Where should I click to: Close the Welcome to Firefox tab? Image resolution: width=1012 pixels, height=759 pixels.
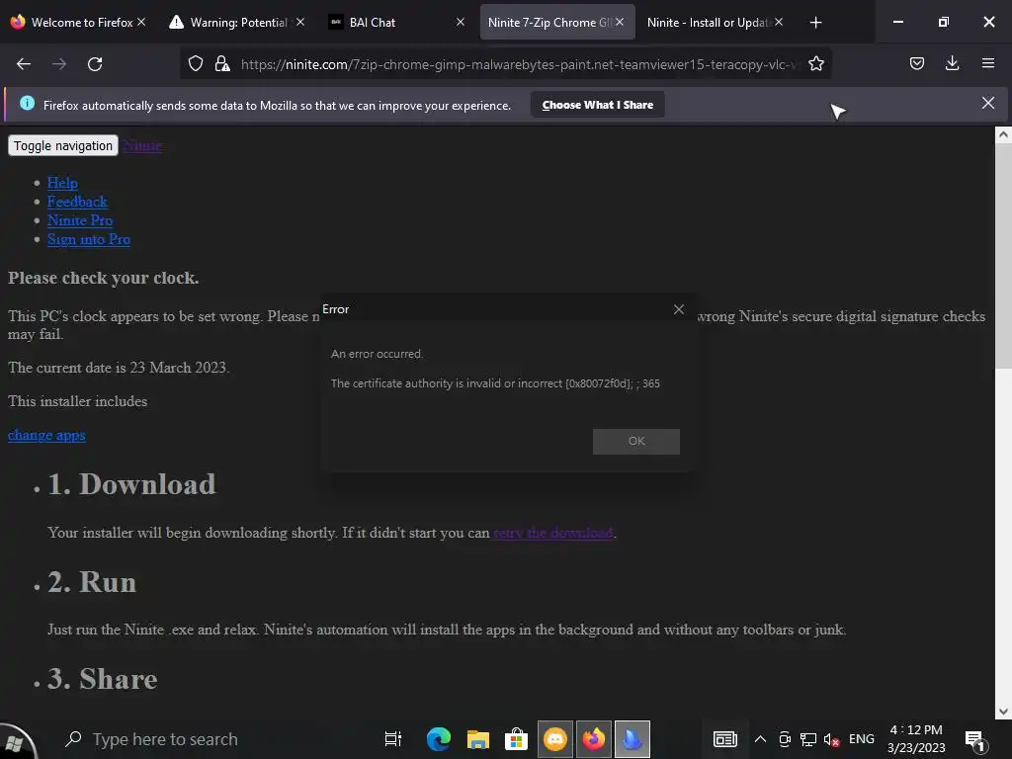click(141, 22)
